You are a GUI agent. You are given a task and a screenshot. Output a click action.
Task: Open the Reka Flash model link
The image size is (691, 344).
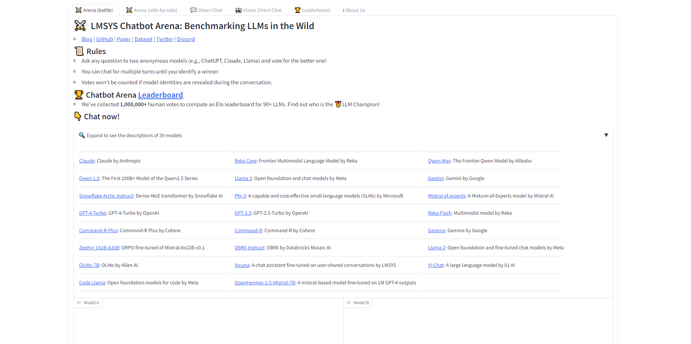[x=440, y=213]
